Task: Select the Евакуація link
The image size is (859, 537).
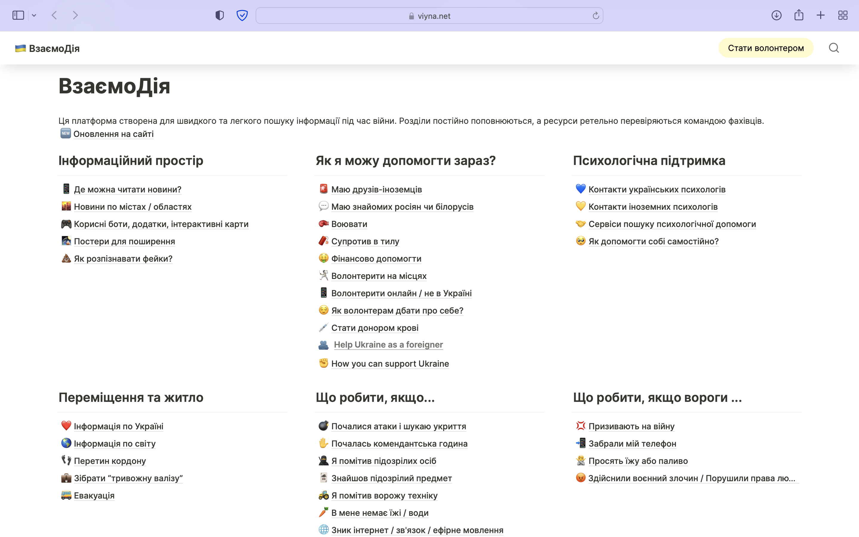Action: 94,496
